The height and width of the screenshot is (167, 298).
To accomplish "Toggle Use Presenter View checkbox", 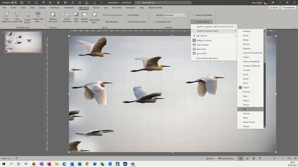I will (162, 22).
